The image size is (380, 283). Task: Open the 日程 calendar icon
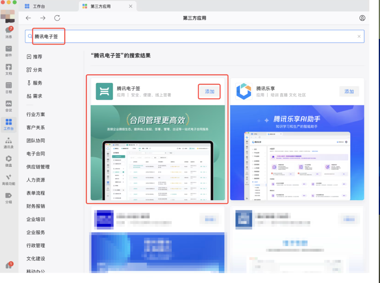8,87
